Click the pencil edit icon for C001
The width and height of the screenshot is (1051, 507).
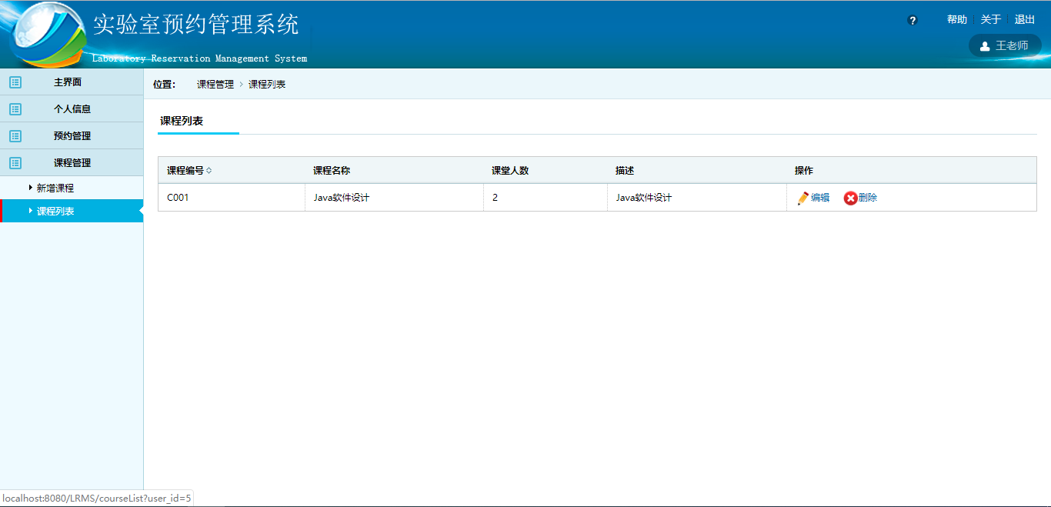click(803, 198)
